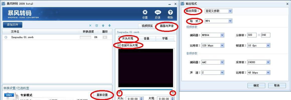Adjust the 片尾 time stepper arrows
This screenshot has width=291, height=100.
point(172,99)
